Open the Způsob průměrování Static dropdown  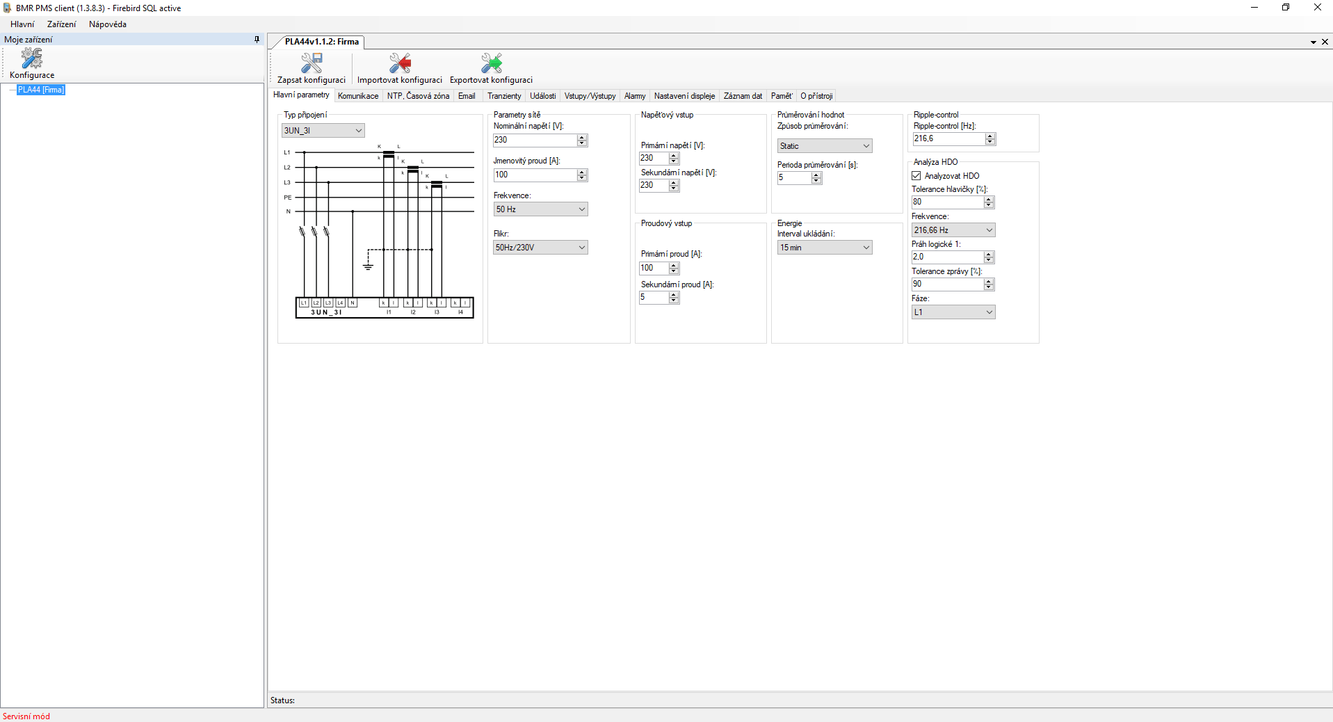tap(825, 146)
